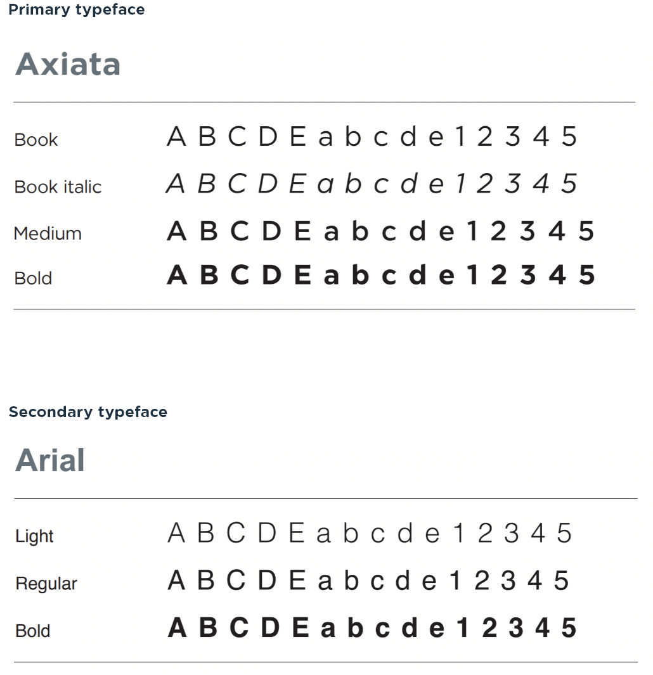Click the Secondary typeface heading
This screenshot has width=653, height=675.
pos(88,412)
